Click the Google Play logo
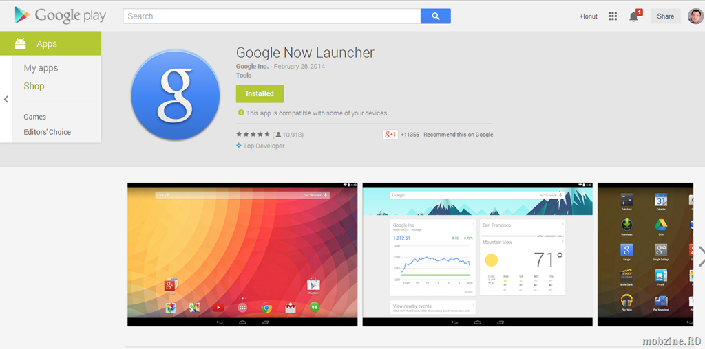This screenshot has width=705, height=349. [x=61, y=16]
